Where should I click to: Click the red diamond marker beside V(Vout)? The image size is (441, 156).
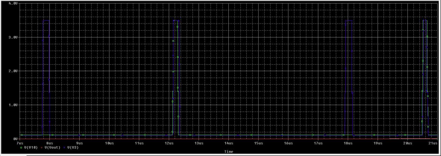pos(42,147)
